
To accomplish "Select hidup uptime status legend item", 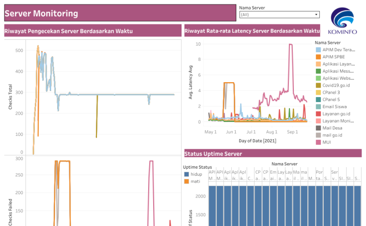I will pos(192,174).
